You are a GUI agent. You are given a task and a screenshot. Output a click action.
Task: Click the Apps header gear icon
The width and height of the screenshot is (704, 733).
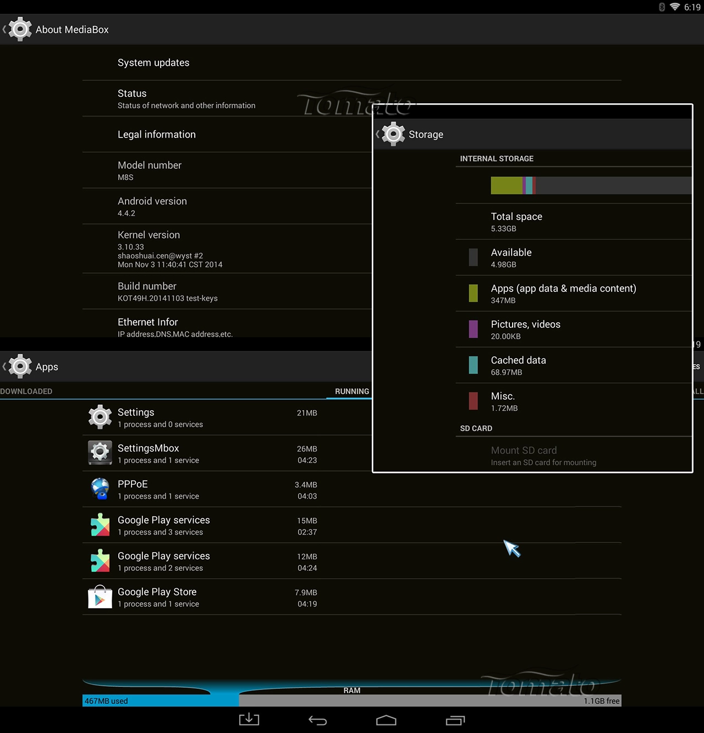(x=20, y=366)
